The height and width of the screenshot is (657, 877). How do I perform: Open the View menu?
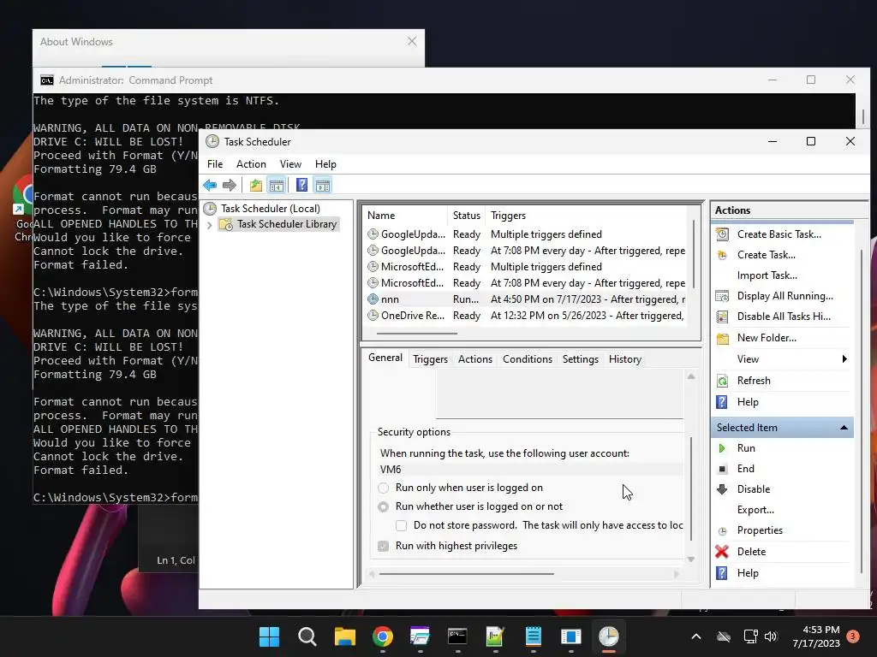291,164
